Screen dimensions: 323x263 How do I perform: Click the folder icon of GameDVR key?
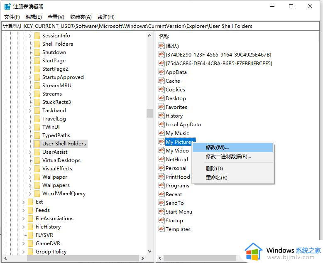click(30, 243)
